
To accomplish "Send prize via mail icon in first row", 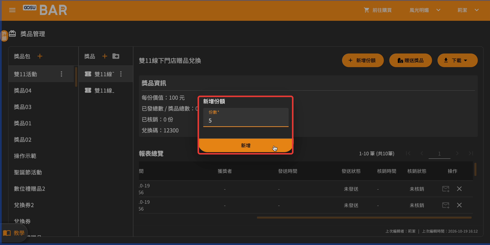I will point(446,189).
